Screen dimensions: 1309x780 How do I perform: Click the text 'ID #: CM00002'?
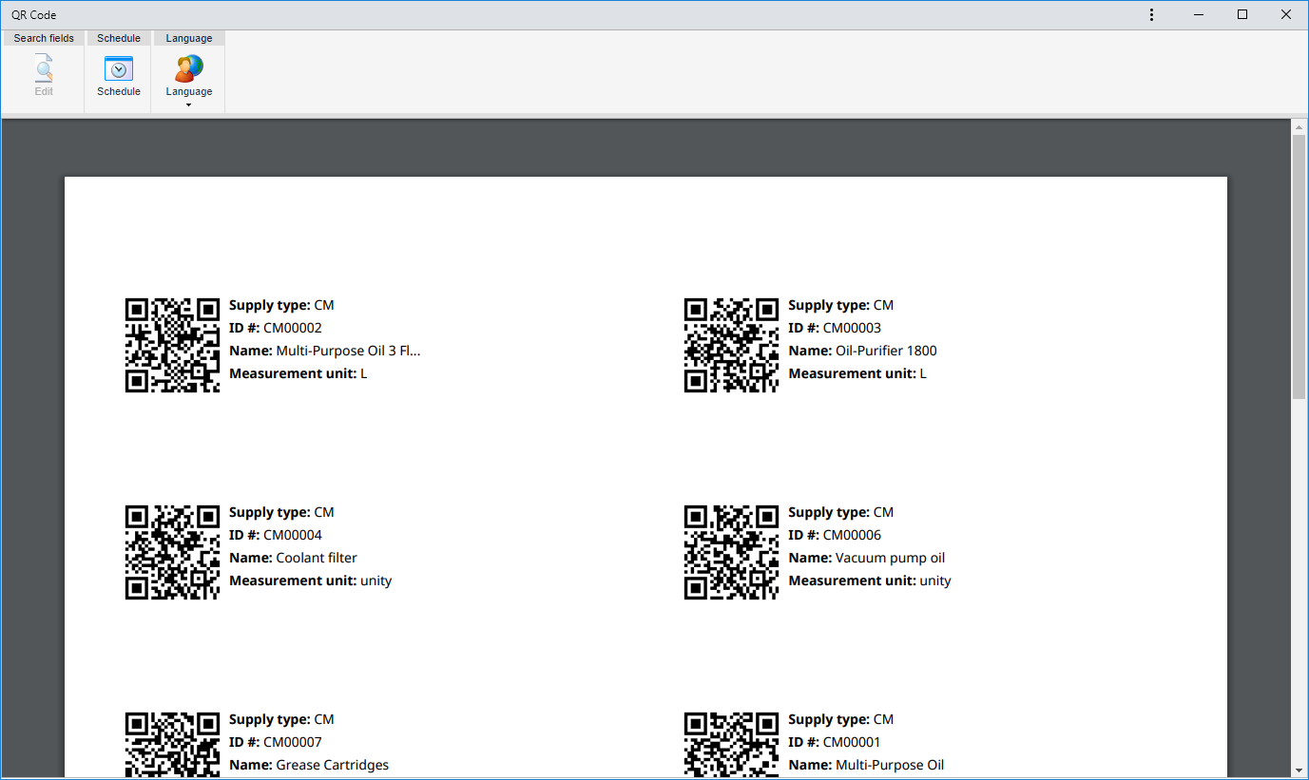tap(276, 328)
